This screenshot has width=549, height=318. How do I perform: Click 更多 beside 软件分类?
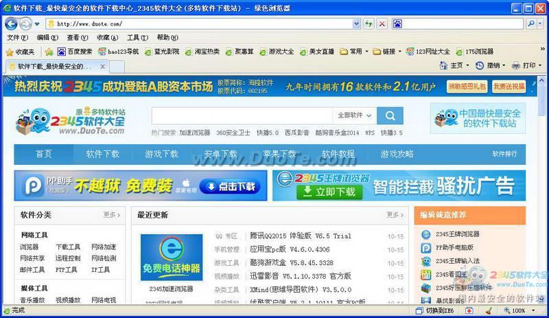112,214
